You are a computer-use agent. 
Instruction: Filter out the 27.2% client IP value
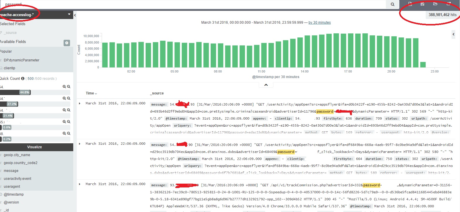69,99
